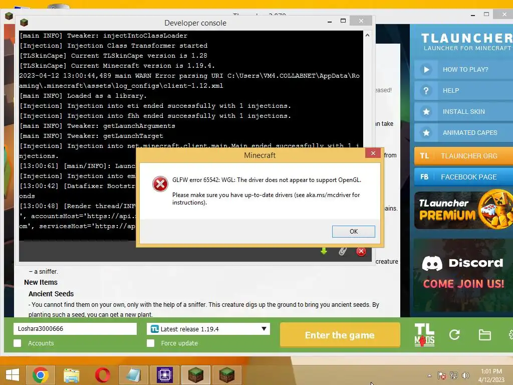Open ANIMATED CAPES in sidebar
Image resolution: width=513 pixels, height=385 pixels.
(463, 132)
